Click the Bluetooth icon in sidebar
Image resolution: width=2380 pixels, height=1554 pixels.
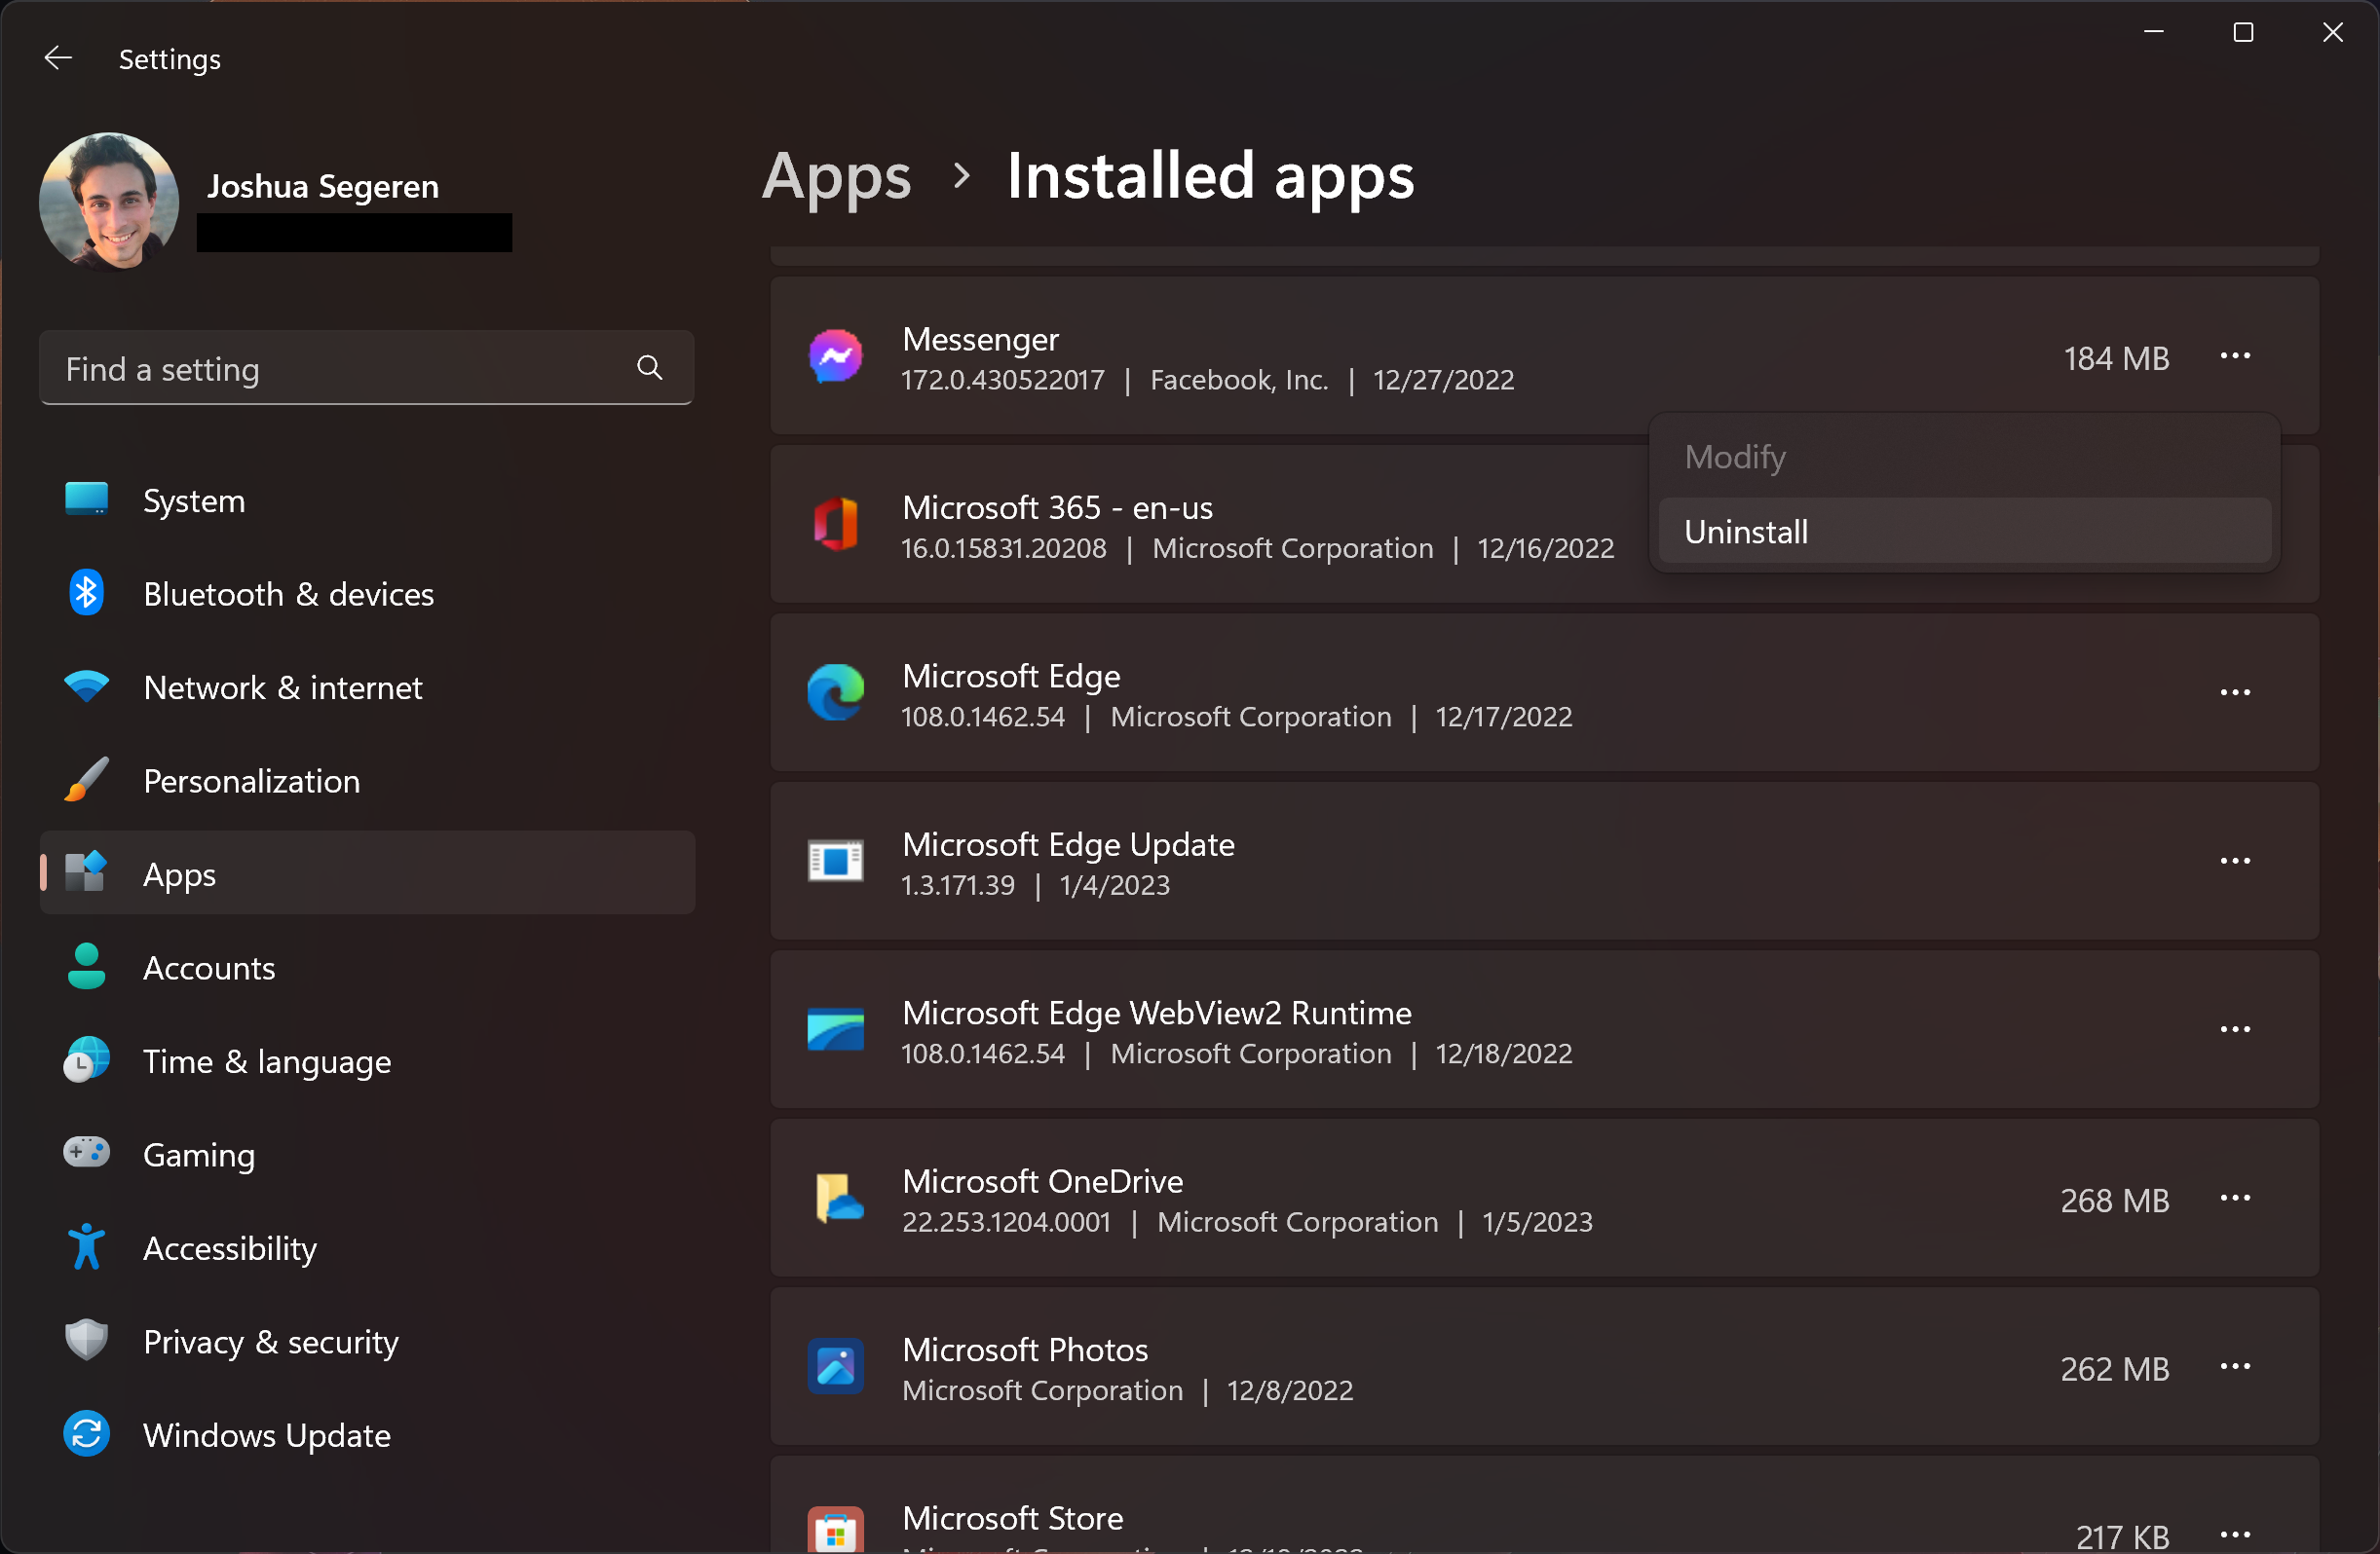coord(86,593)
